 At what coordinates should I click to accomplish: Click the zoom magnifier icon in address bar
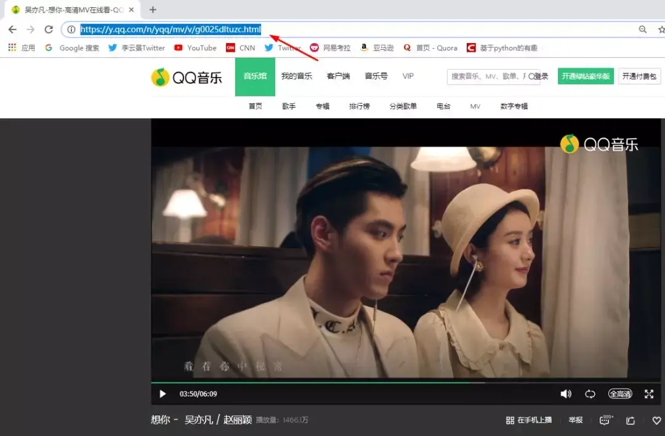click(x=642, y=30)
